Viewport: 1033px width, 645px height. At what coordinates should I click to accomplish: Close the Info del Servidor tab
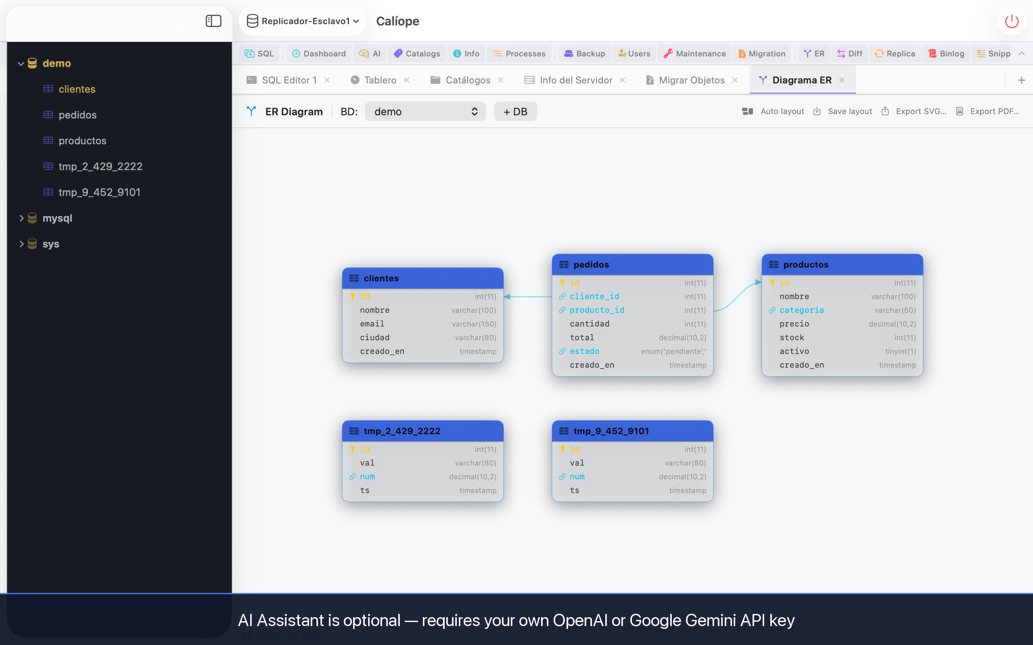click(x=623, y=80)
